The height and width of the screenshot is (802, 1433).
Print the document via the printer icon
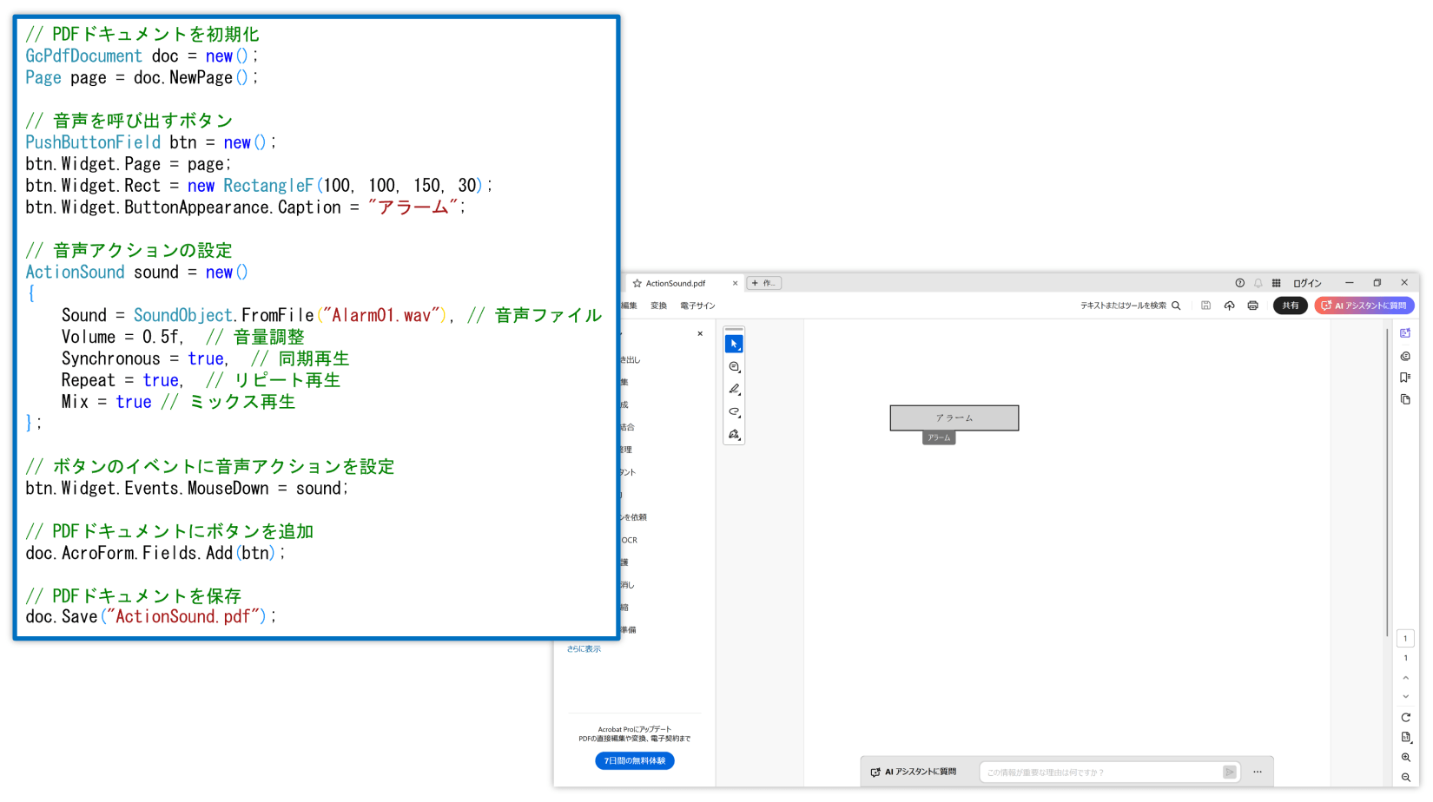(x=1252, y=305)
